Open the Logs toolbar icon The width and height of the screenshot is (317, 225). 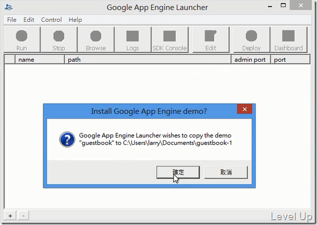132,40
